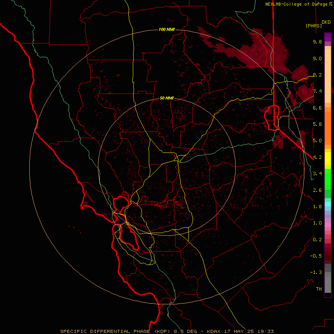This screenshot has height=334, width=334.
Task: Select the bright green segment of the color bar
Action: tap(328, 179)
